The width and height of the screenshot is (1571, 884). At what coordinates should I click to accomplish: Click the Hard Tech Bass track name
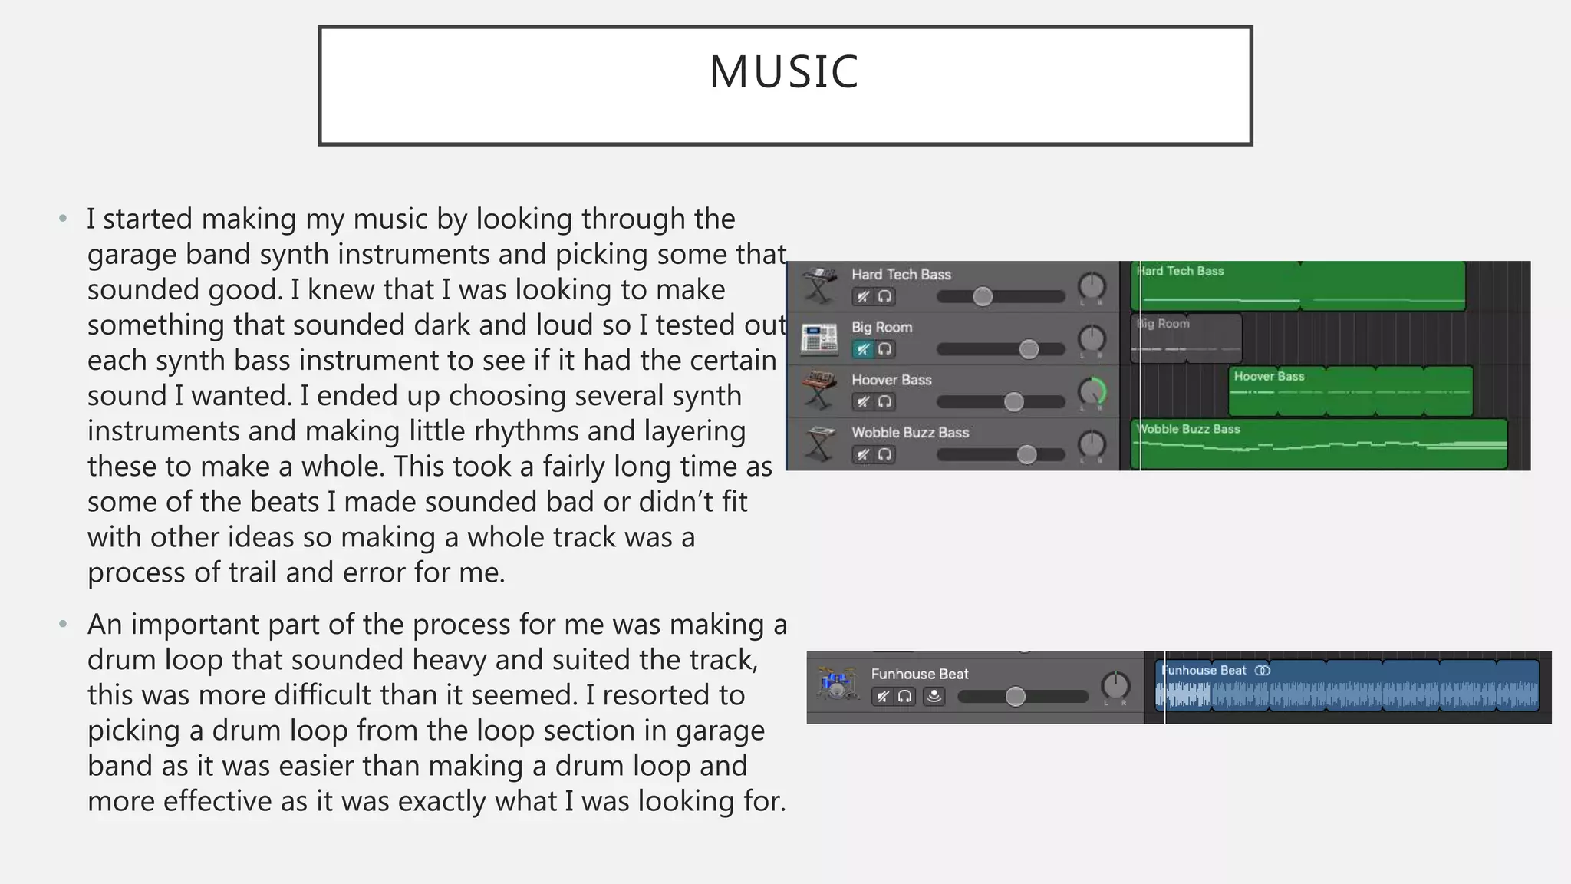pyautogui.click(x=901, y=274)
